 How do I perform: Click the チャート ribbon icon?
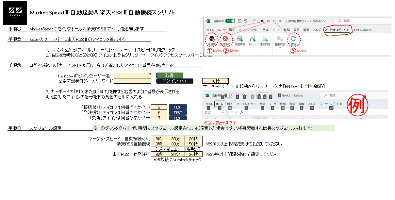[x=252, y=40]
